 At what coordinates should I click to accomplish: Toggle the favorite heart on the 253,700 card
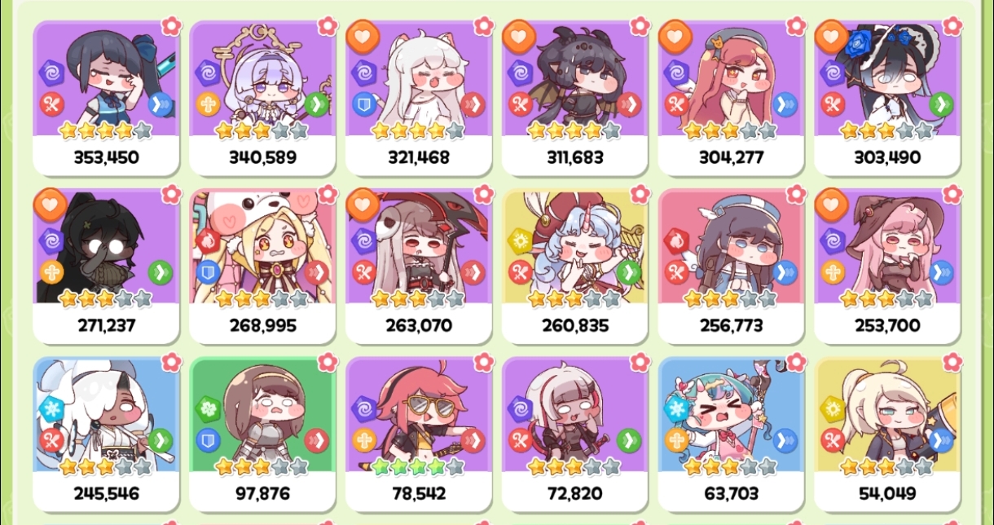click(830, 204)
